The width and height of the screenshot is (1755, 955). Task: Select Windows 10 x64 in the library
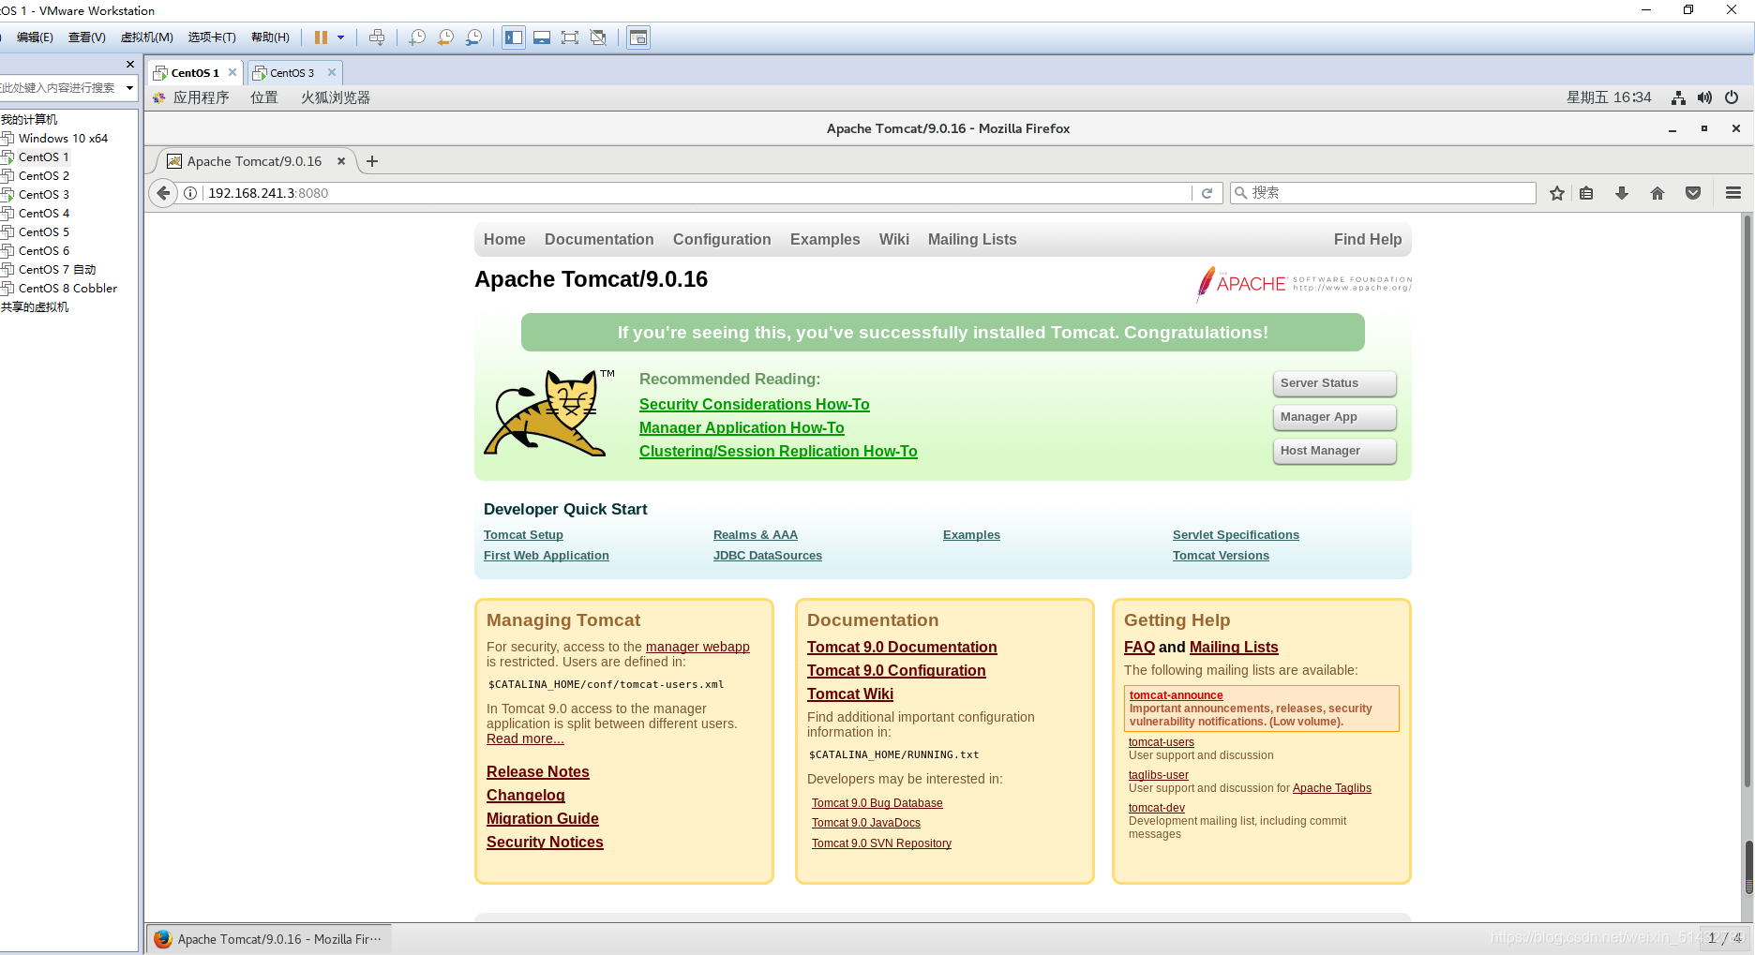click(63, 138)
